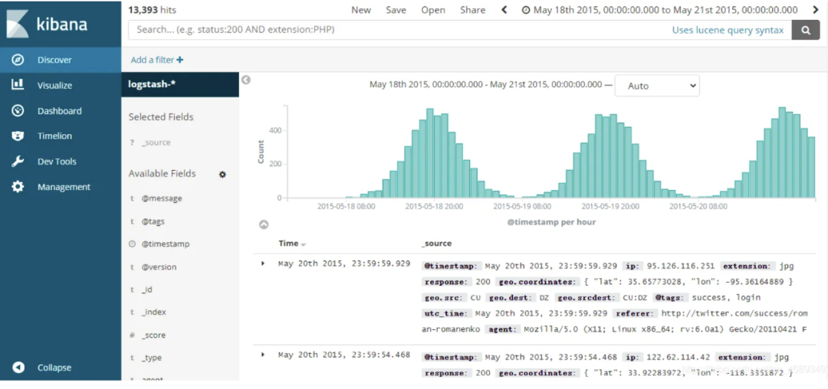Collapse the histogram chart arrow
Screen dimensions: 828x389
[x=264, y=224]
